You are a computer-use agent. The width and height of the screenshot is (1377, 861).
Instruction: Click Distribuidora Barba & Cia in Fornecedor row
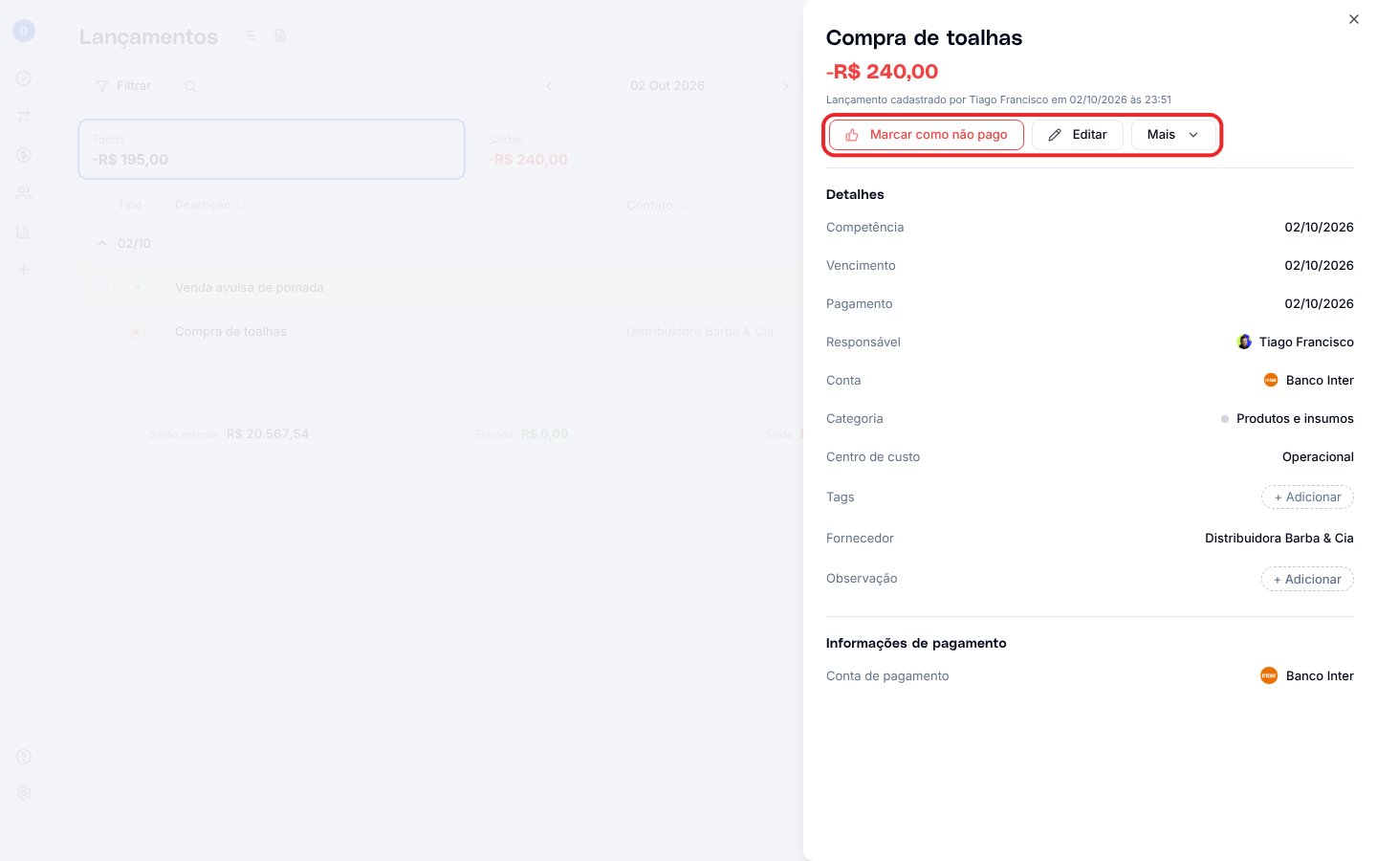pos(1279,539)
